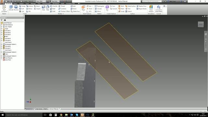
Task: Click the Mirror tool
Action: (x=98, y=11)
